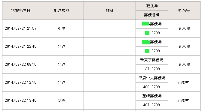
Task: Click the date 2014/08/22 08:10
Action: tap(21, 64)
